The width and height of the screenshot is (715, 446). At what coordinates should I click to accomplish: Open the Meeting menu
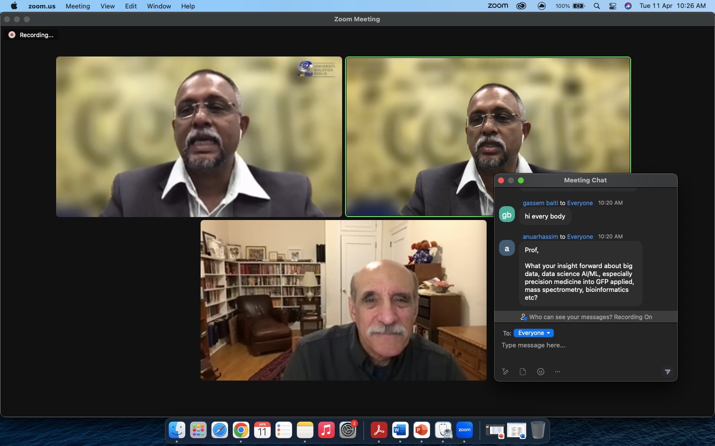tap(78, 6)
